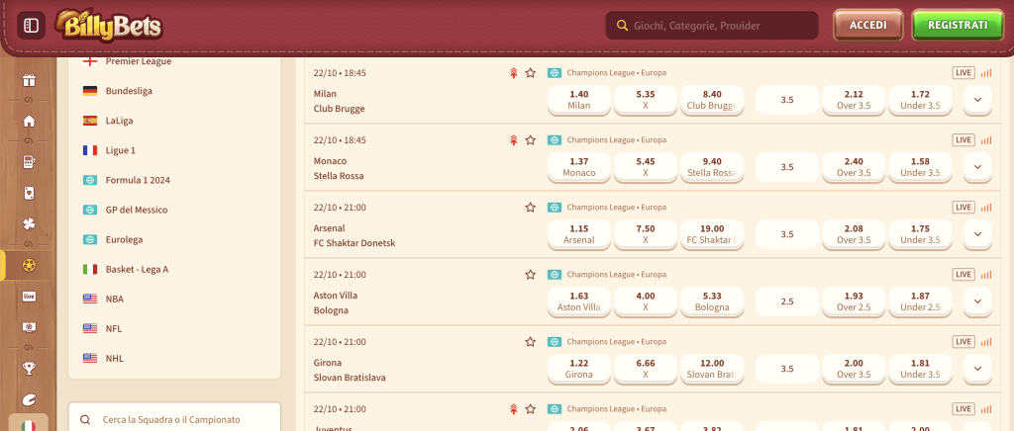The width and height of the screenshot is (1014, 431).
Task: Toggle the sidebar panel icon beside the logo
Action: 31,26
